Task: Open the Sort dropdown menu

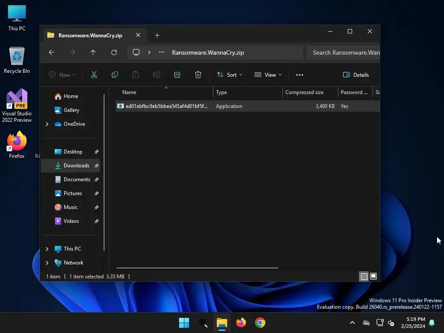Action: [x=230, y=75]
